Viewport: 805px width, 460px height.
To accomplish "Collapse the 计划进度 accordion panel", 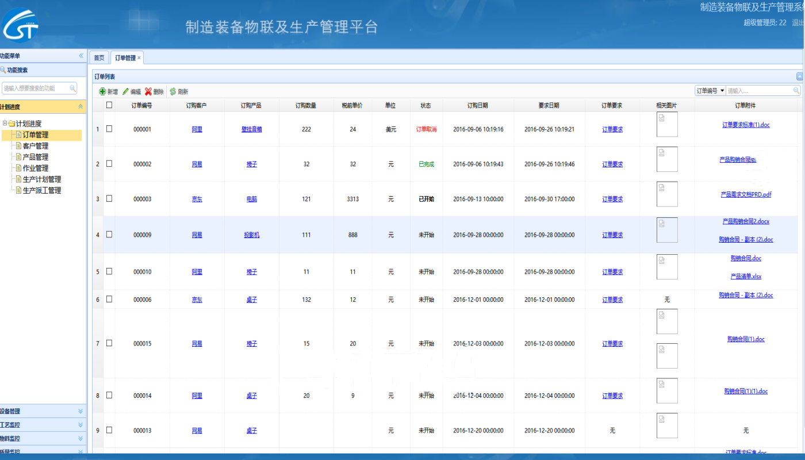I will tap(80, 106).
